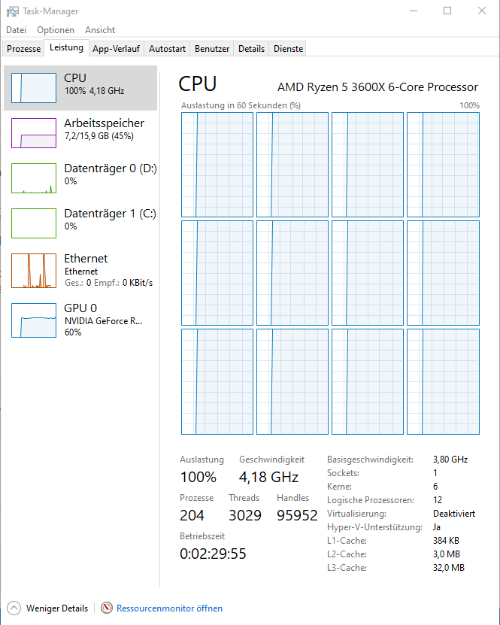Select the Datenträger 1 (C:) graph icon
Screen dimensions: 500x625
point(34,223)
